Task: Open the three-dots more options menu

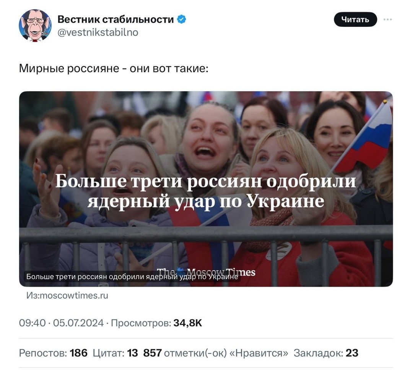Action: (387, 19)
